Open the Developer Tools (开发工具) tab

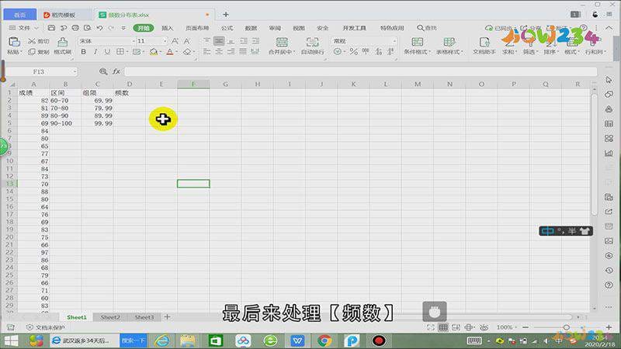[355, 28]
